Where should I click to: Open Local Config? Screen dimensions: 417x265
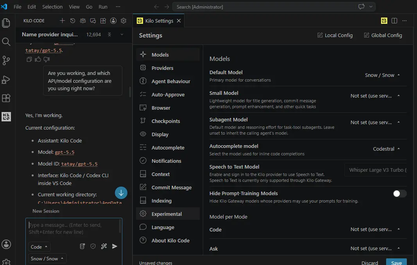pos(335,35)
